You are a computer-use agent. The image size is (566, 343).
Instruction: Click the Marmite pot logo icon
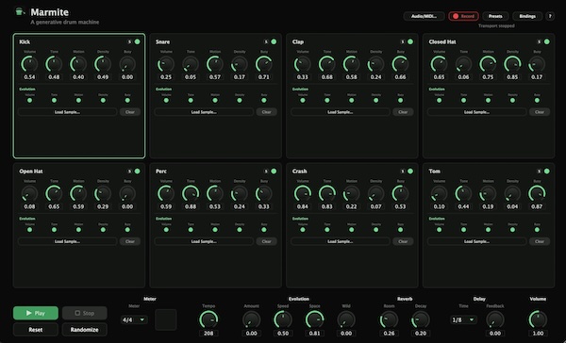pyautogui.click(x=19, y=12)
